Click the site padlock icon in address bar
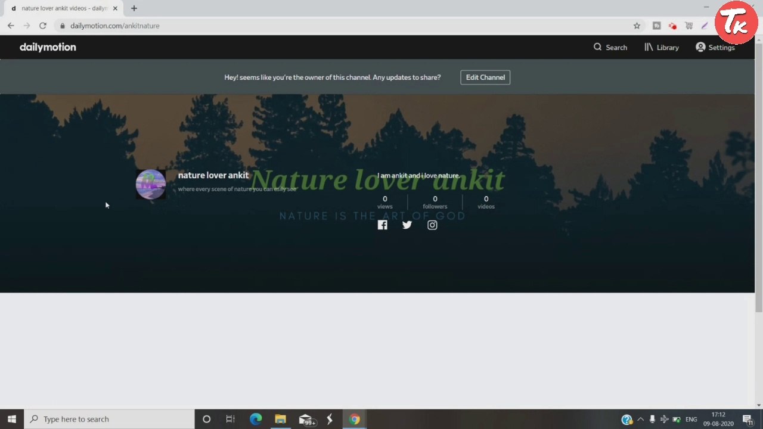This screenshot has height=429, width=763. [x=62, y=26]
